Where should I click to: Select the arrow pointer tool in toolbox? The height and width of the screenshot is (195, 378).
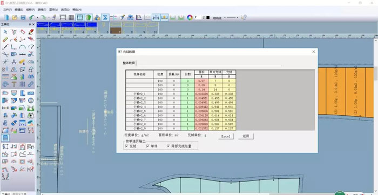(x=5, y=32)
